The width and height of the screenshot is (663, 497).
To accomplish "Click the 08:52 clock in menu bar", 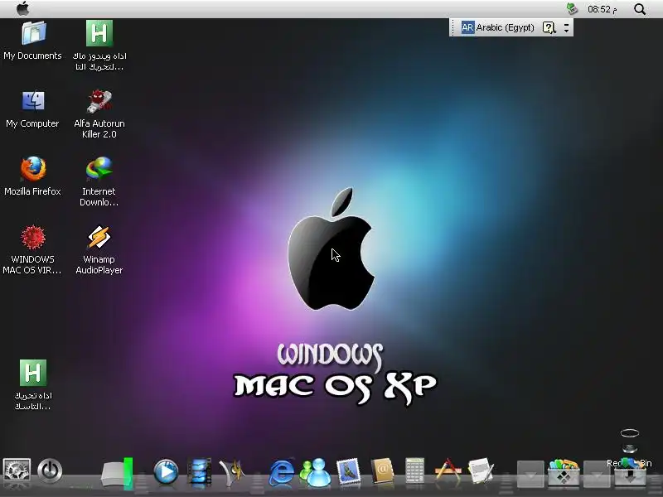I will (x=602, y=9).
